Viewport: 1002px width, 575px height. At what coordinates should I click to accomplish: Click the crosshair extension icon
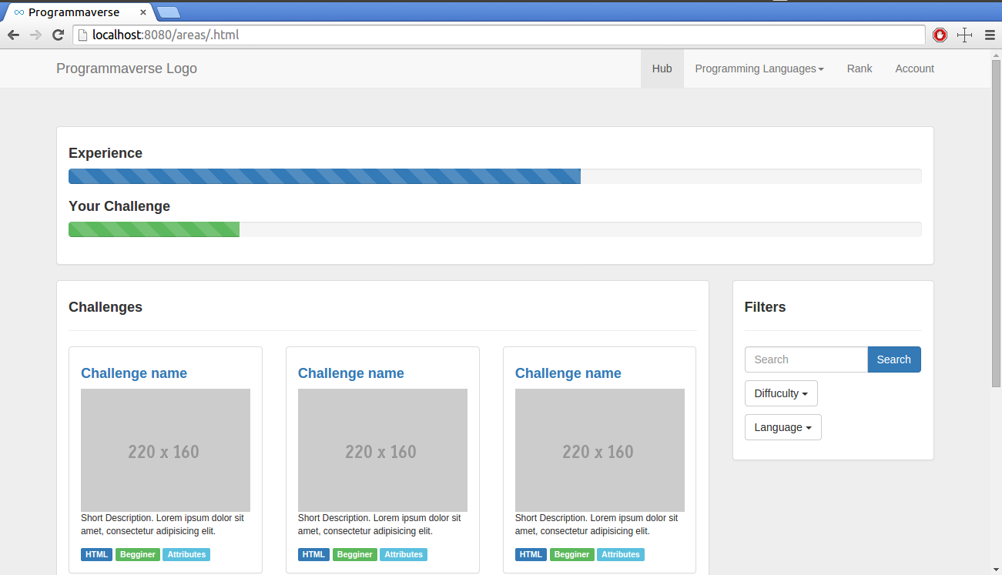pos(964,35)
